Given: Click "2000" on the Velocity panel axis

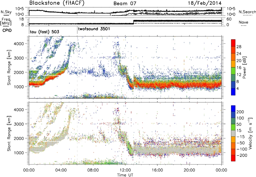Looking at the screenshot, I should coord(19,138).
